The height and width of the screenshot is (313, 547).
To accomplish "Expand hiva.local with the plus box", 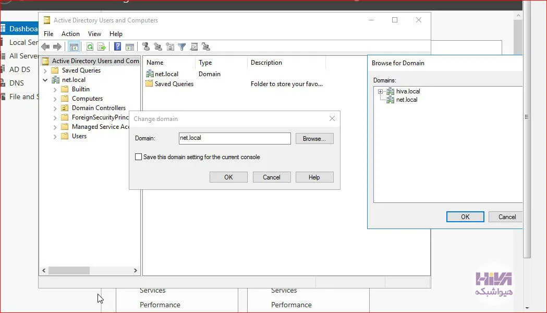I will pos(380,91).
